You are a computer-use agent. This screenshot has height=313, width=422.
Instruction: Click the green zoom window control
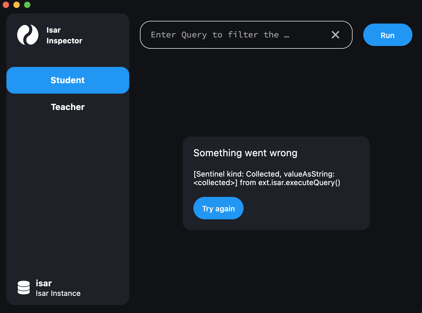27,5
